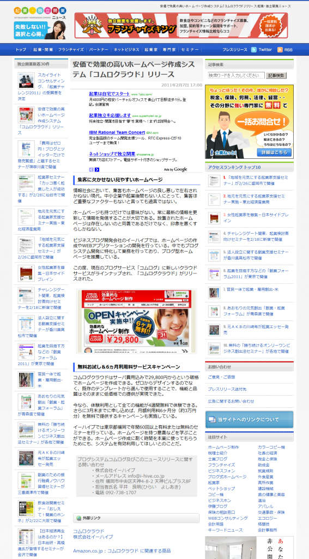This screenshot has width=309, height=559.
Task: Open the ネットビジネス navigation item
Action: [126, 50]
